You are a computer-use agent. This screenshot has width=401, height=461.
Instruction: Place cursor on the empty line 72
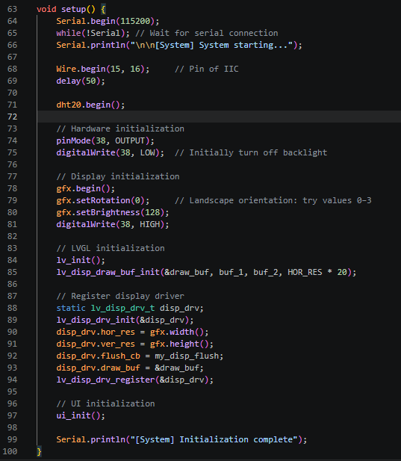coord(219,117)
